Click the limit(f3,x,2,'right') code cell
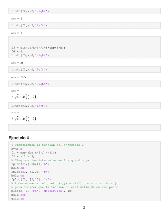Image resolution: width=168 pixels, height=217 pixels. [x=30, y=84]
